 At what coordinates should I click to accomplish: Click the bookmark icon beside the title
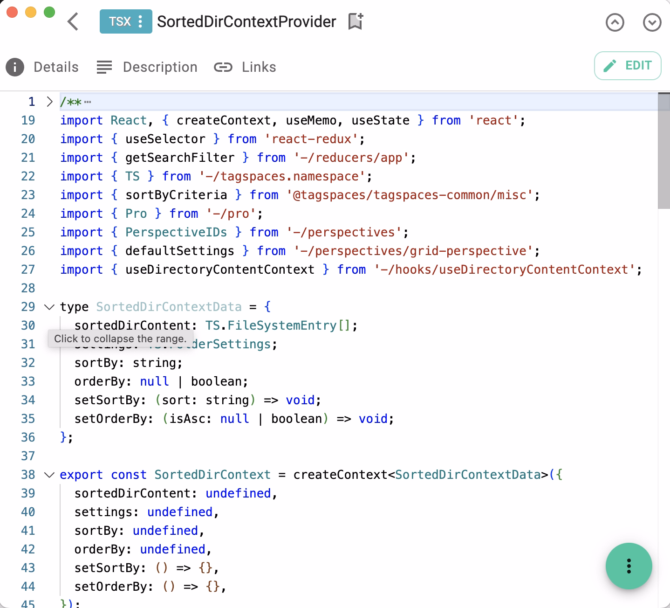point(356,21)
